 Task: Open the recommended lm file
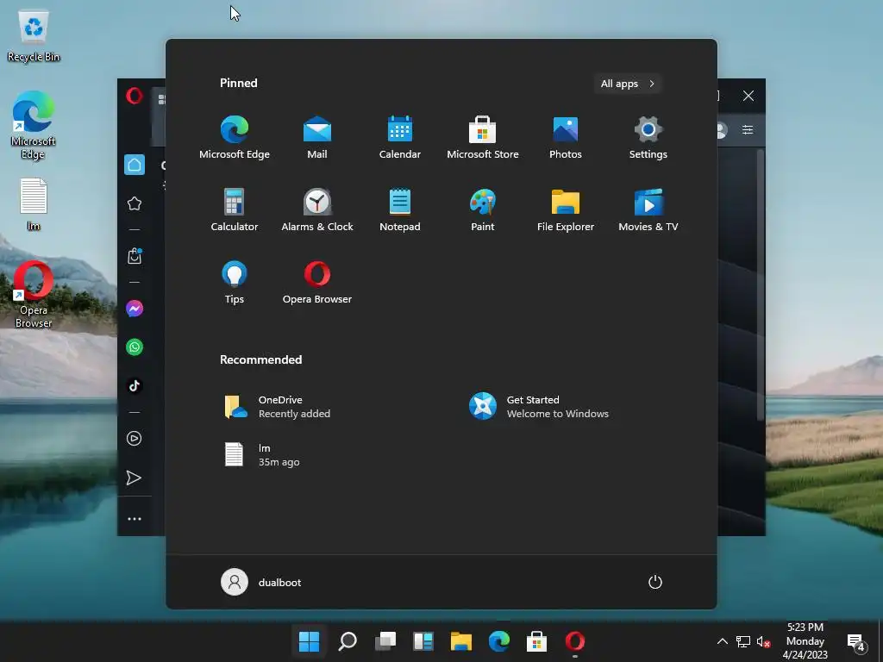(x=262, y=455)
